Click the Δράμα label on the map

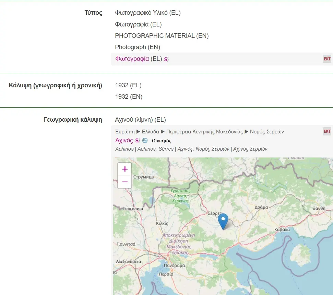(x=261, y=207)
